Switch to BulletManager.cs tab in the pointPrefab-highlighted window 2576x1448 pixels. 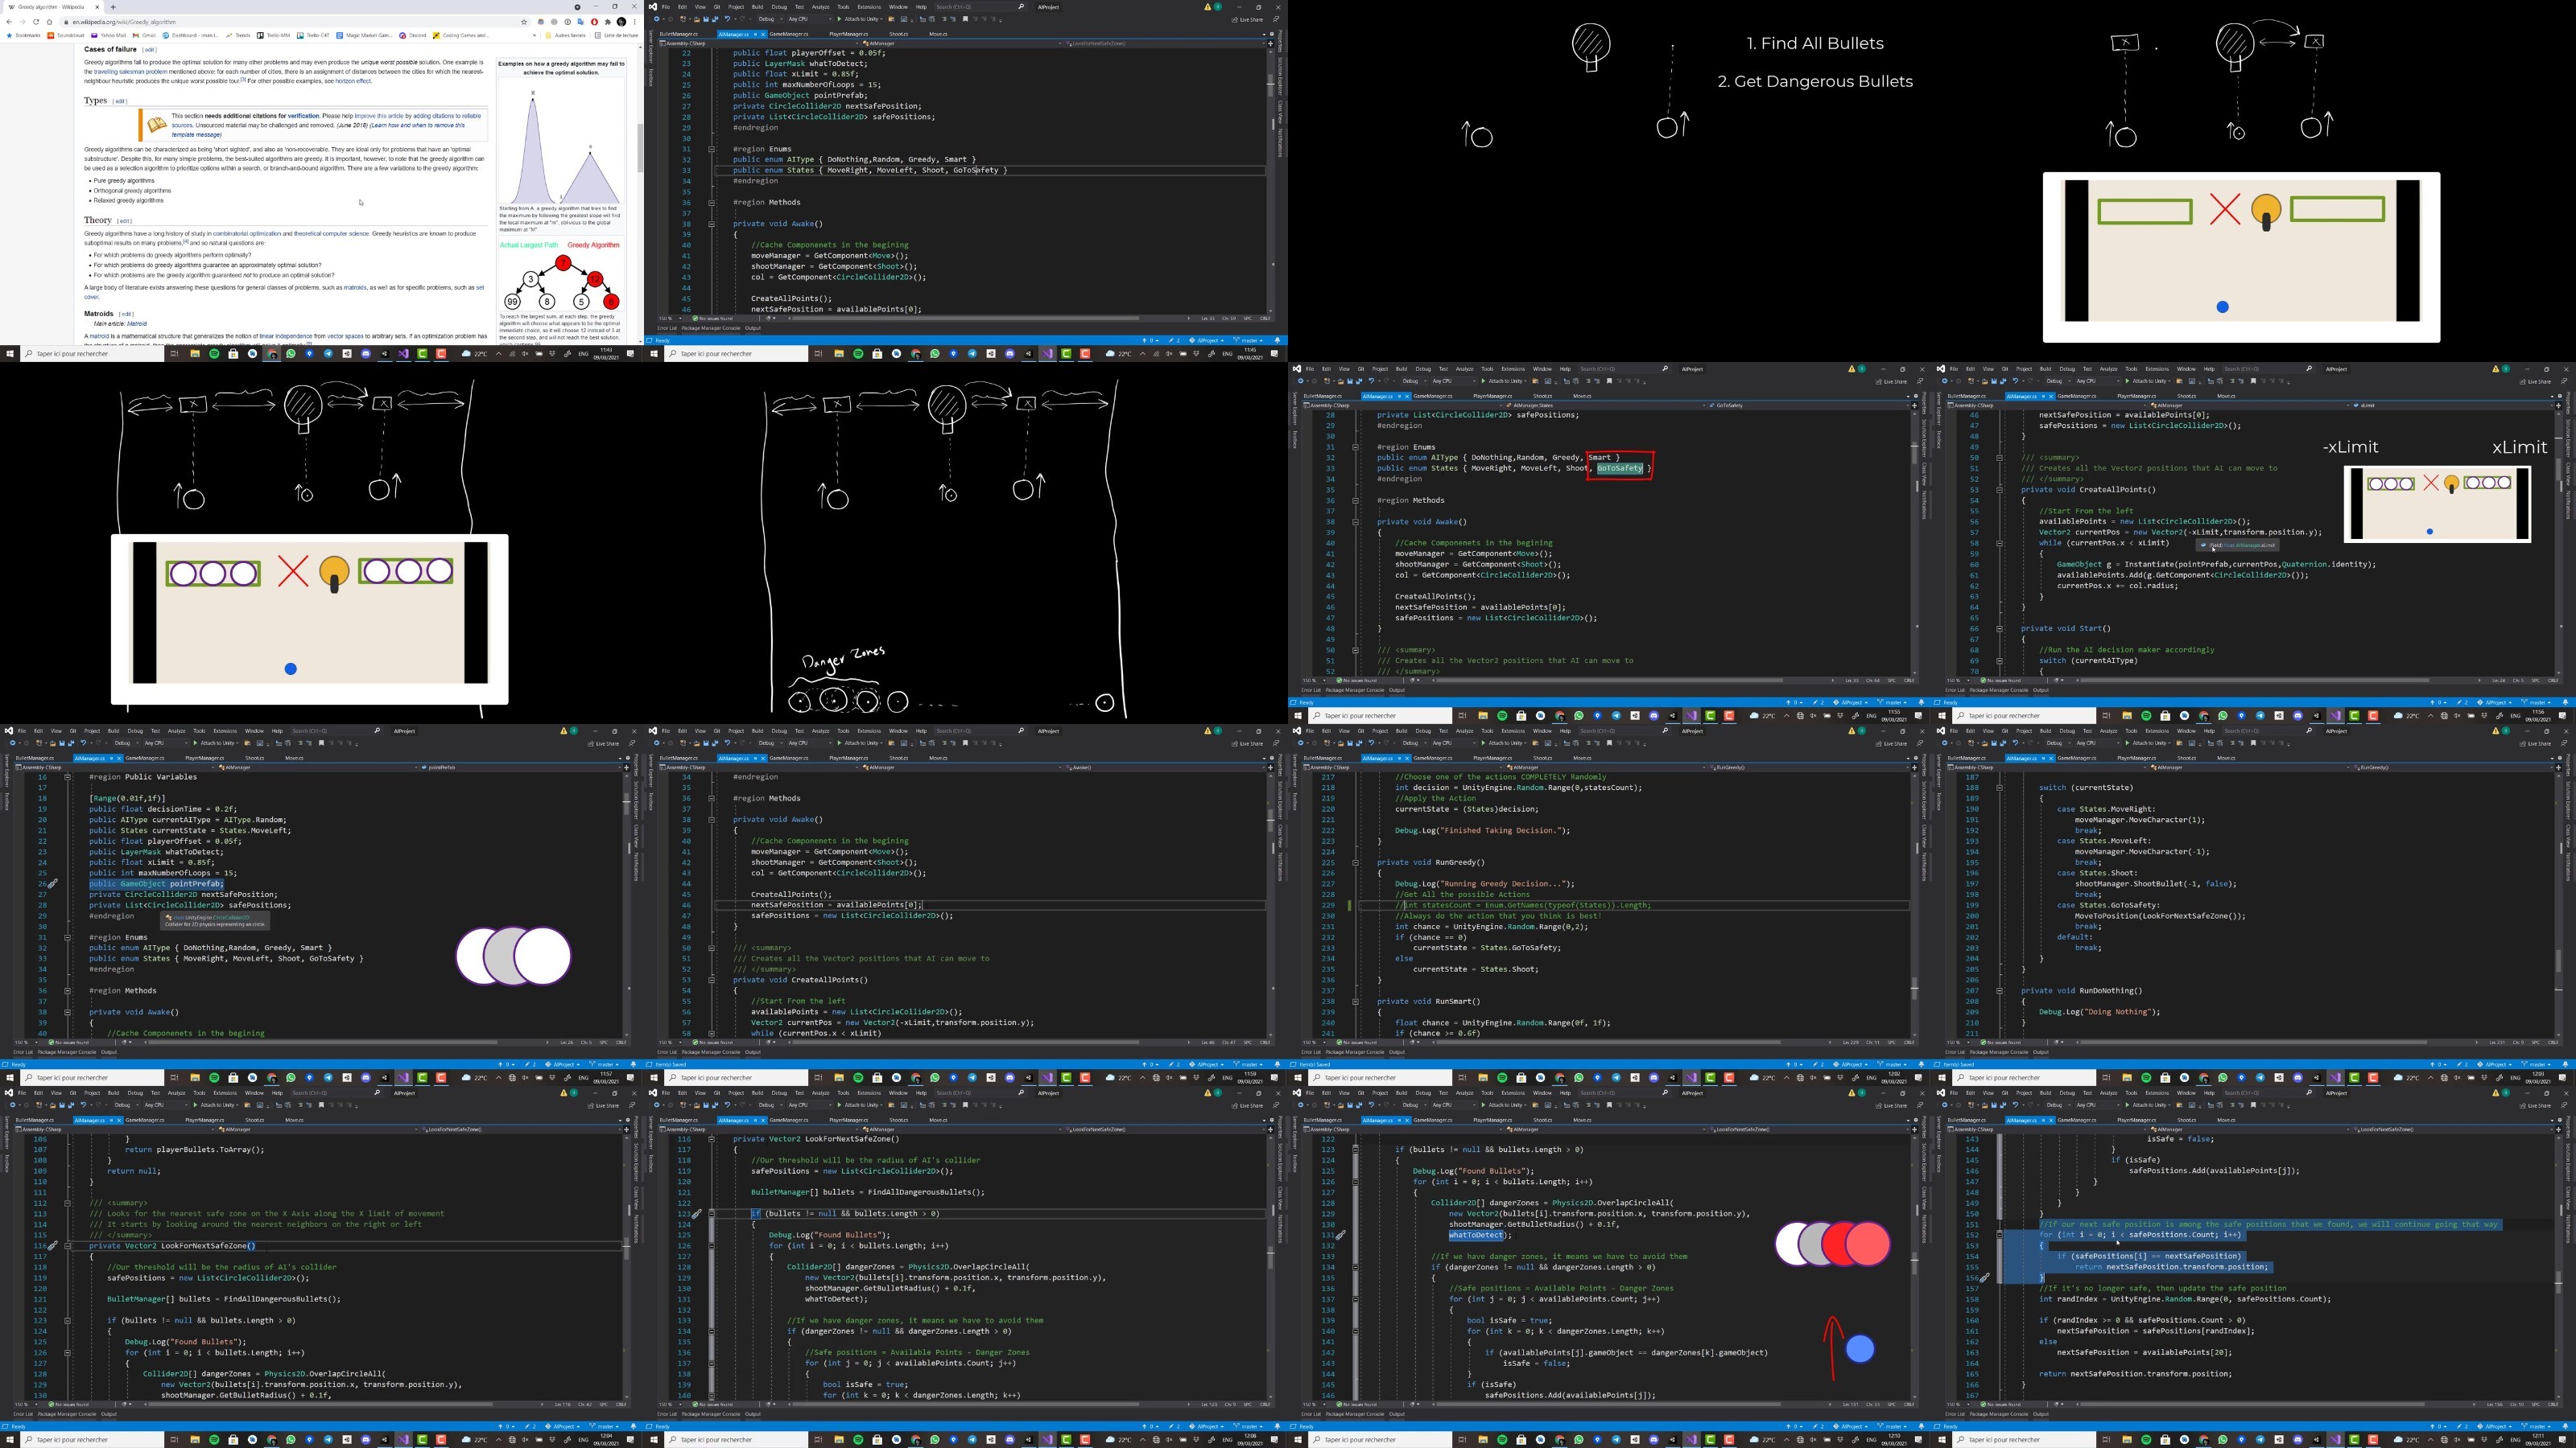[34, 758]
